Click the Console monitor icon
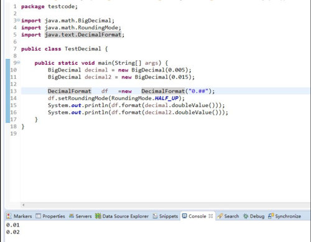The width and height of the screenshot is (311, 242). coord(185,216)
